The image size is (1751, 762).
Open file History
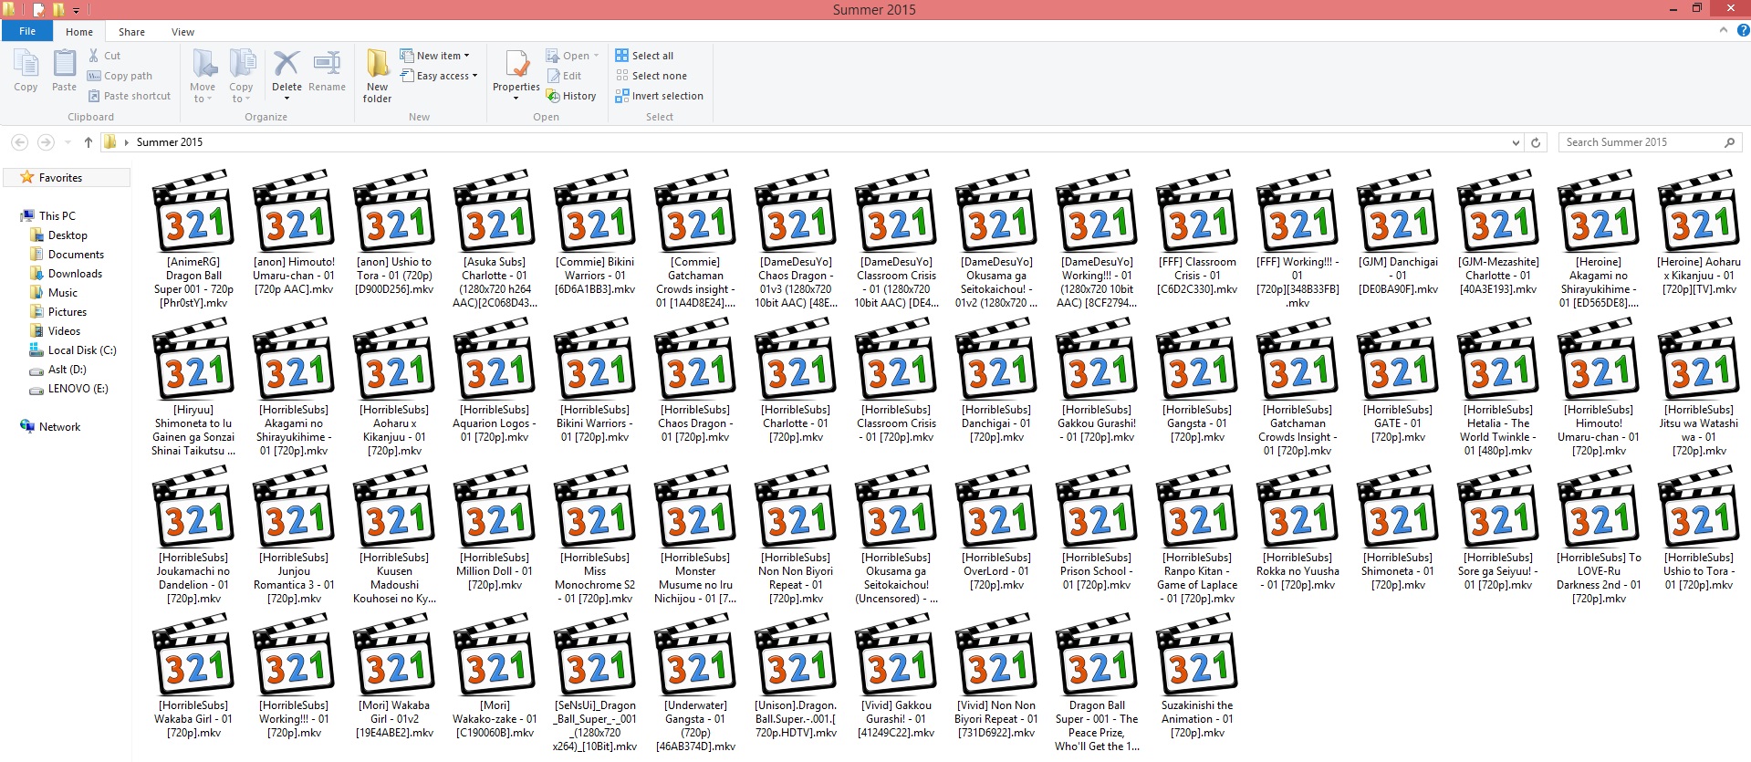(571, 96)
